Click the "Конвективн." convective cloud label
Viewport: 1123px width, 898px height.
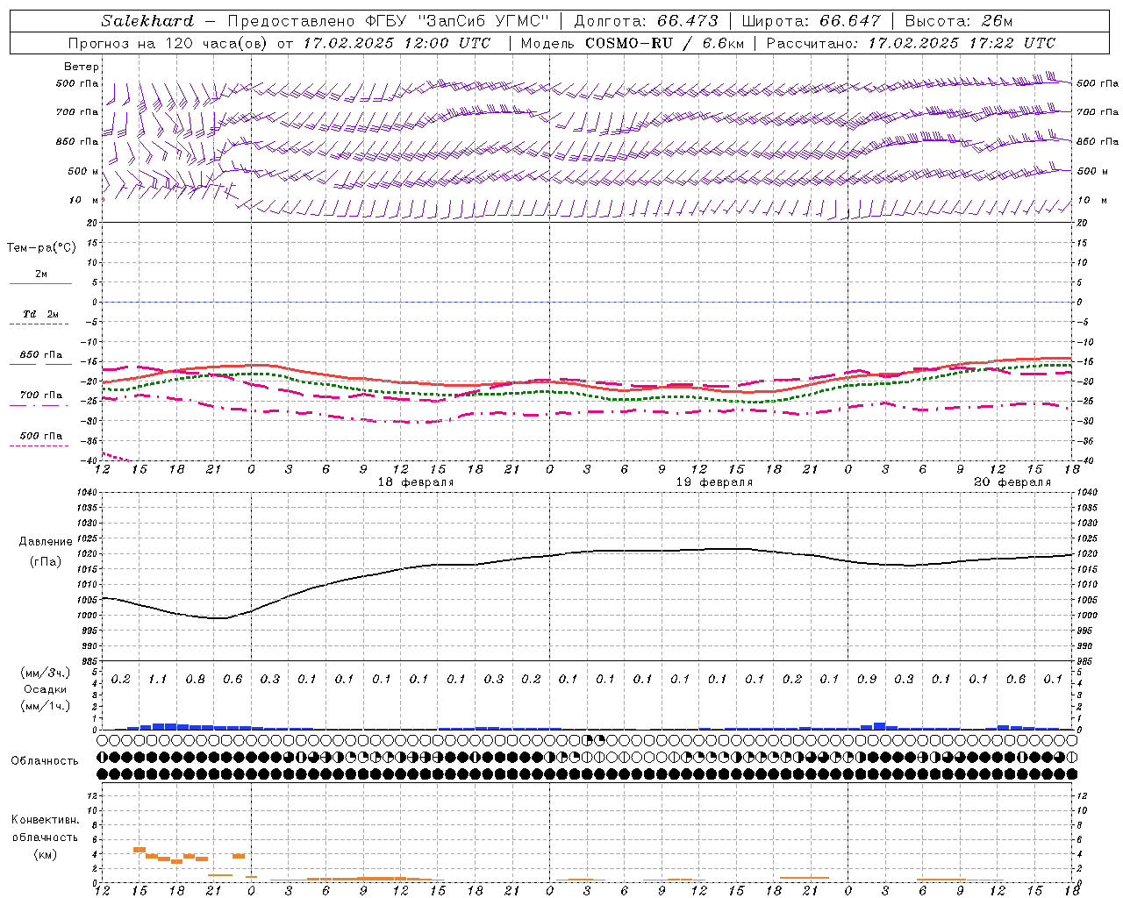pyautogui.click(x=46, y=820)
